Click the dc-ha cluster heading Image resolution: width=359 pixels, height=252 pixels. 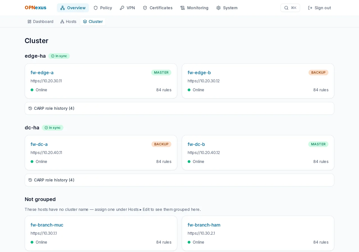pos(32,128)
